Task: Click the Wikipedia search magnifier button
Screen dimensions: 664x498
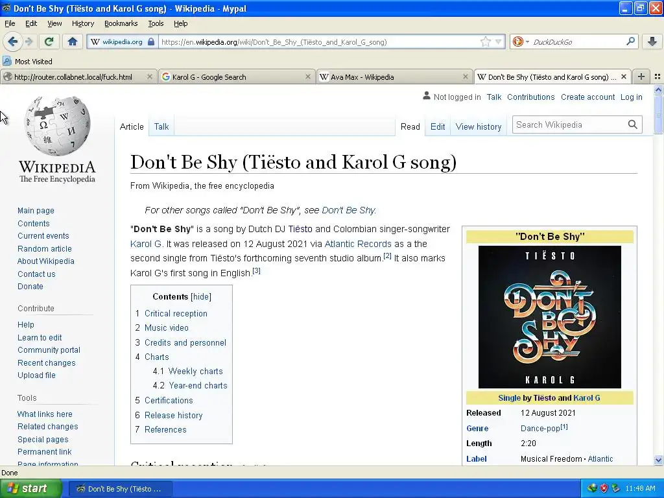Action: click(632, 124)
